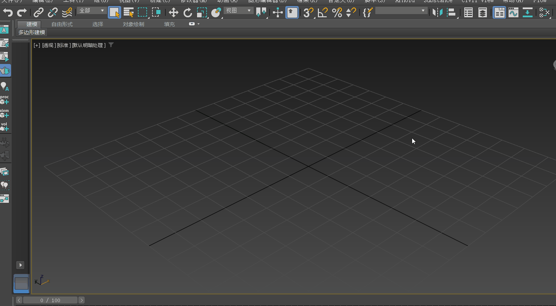This screenshot has height=306, width=556.
Task: Open the Curve Editor icon
Action: pyautogui.click(x=513, y=13)
